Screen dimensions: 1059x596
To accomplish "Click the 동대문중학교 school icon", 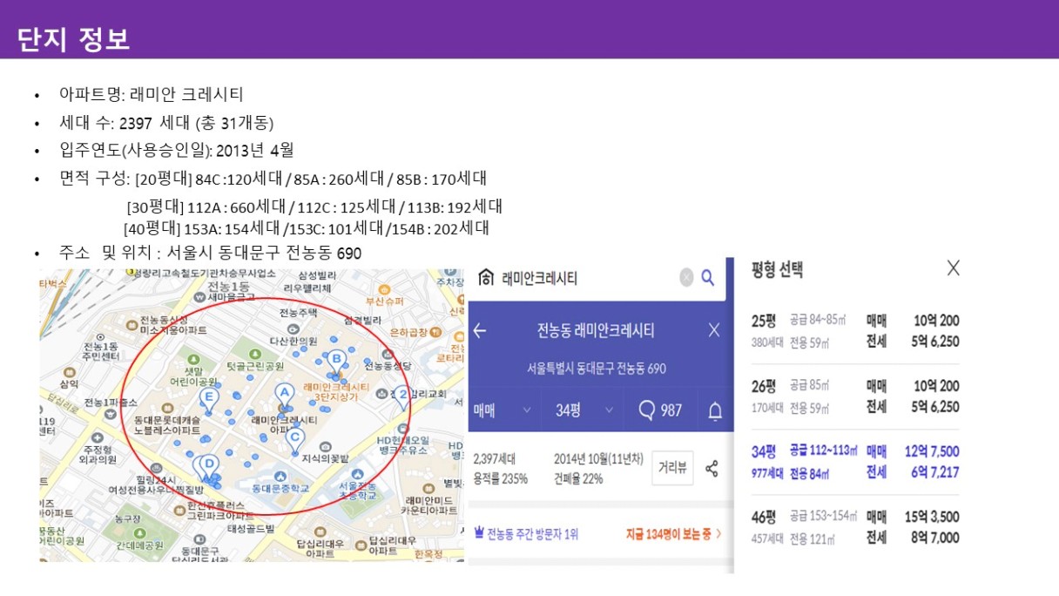I will pos(280,476).
